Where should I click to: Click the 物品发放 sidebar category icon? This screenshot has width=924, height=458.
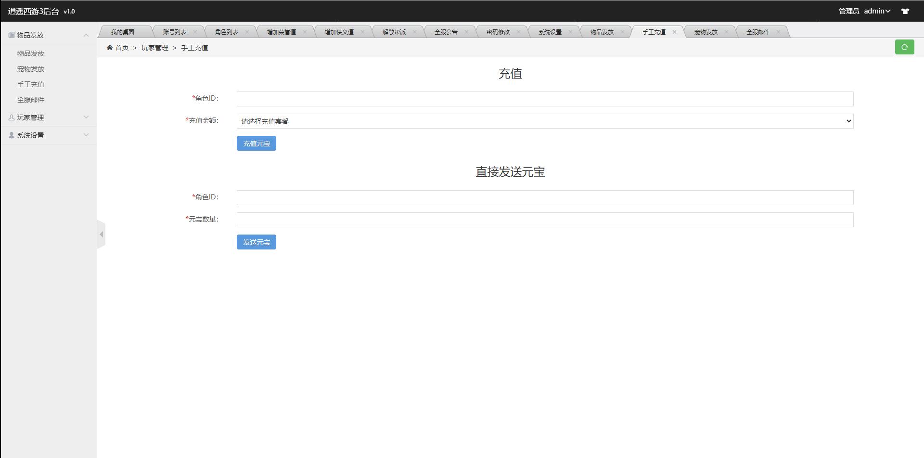(x=11, y=35)
